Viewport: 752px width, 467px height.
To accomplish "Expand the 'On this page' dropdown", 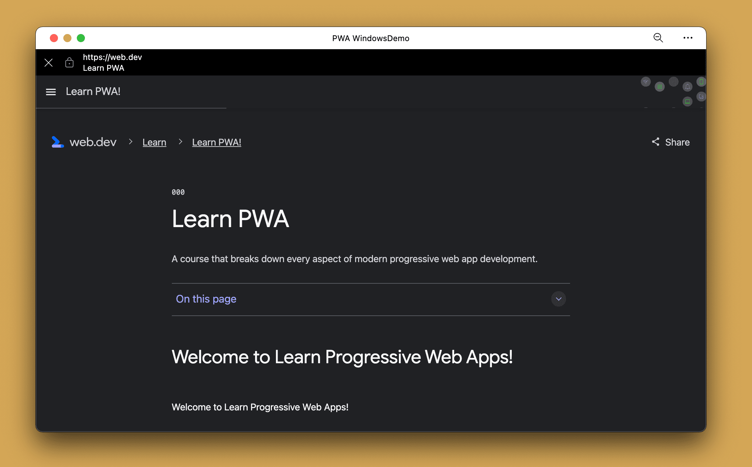I will 558,298.
